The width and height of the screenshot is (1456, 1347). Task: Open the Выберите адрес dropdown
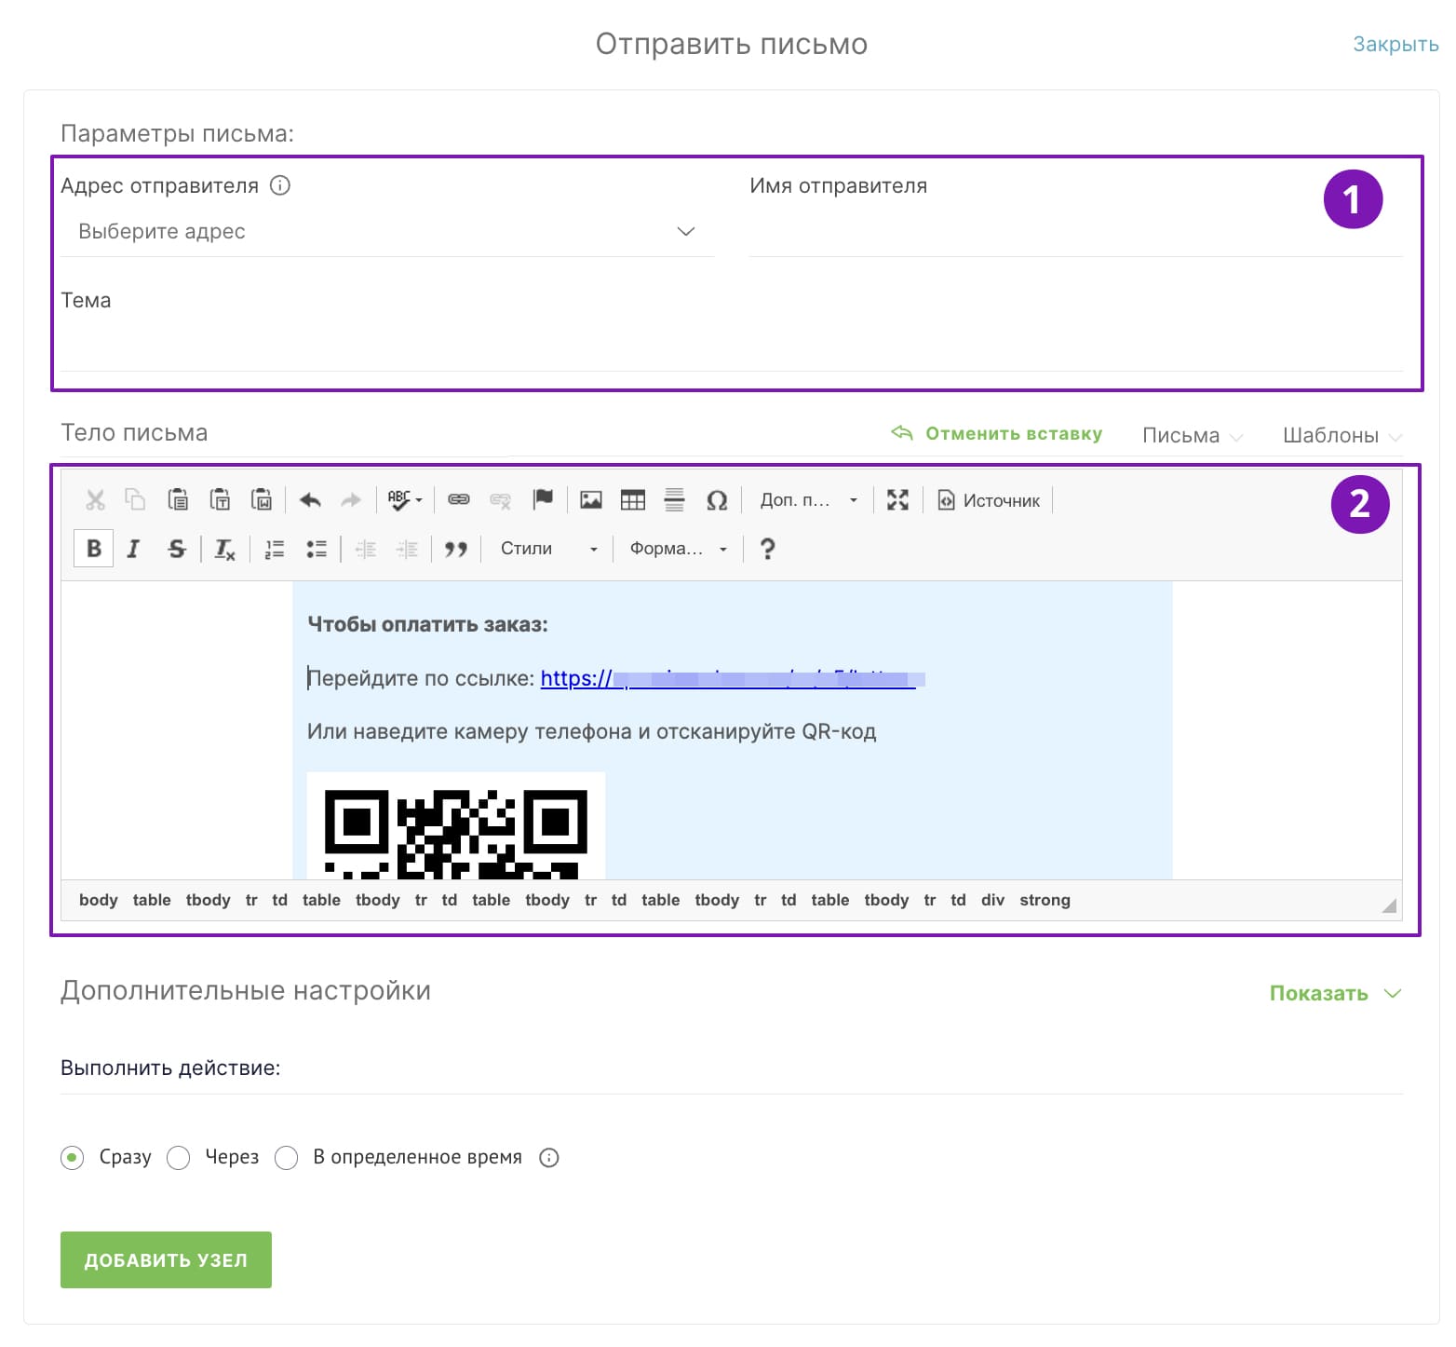point(387,232)
